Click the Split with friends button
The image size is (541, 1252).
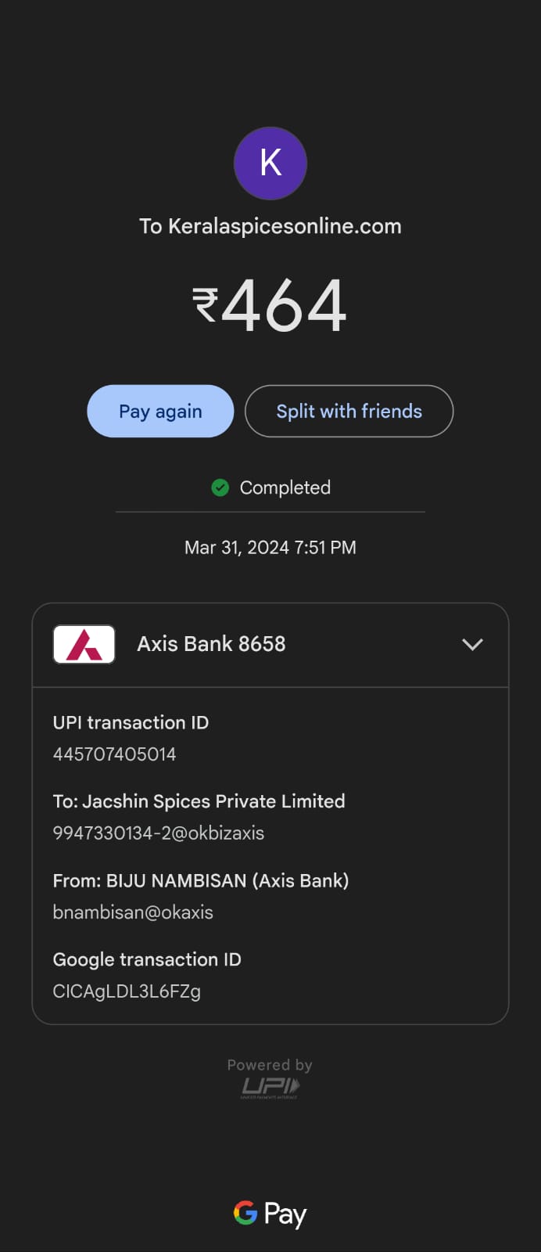(x=349, y=411)
